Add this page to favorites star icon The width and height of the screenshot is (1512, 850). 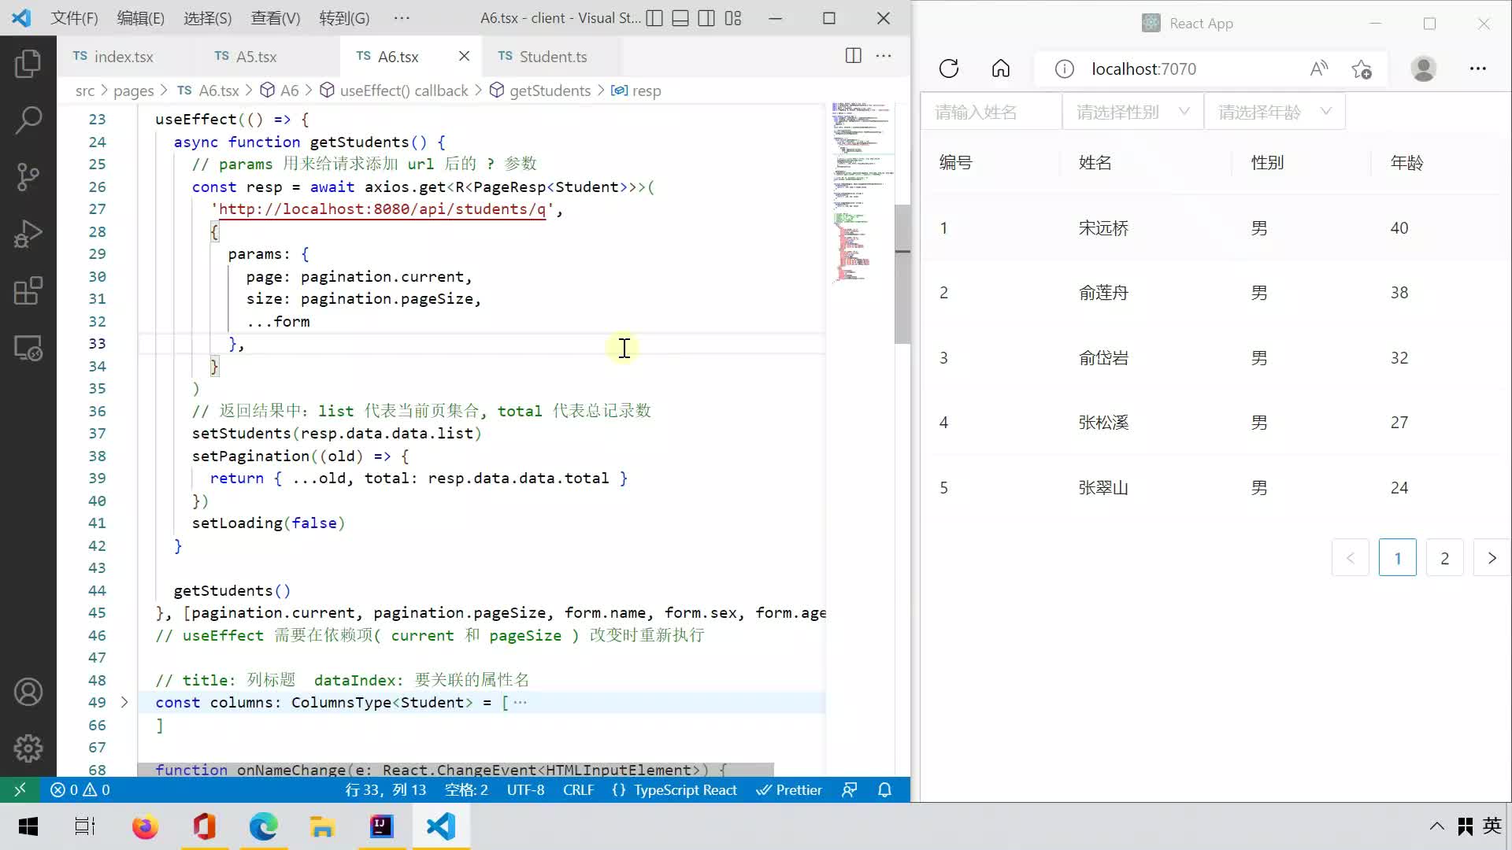tap(1362, 68)
